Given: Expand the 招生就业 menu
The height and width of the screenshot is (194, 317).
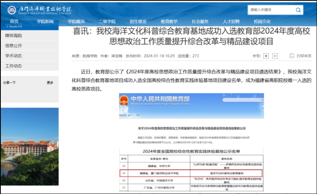Looking at the screenshot, I should tap(138, 21).
